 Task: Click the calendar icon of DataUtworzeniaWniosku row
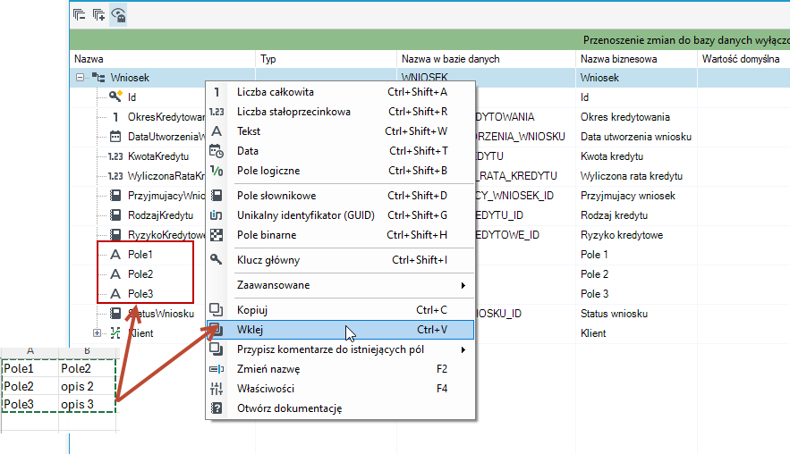coord(115,137)
